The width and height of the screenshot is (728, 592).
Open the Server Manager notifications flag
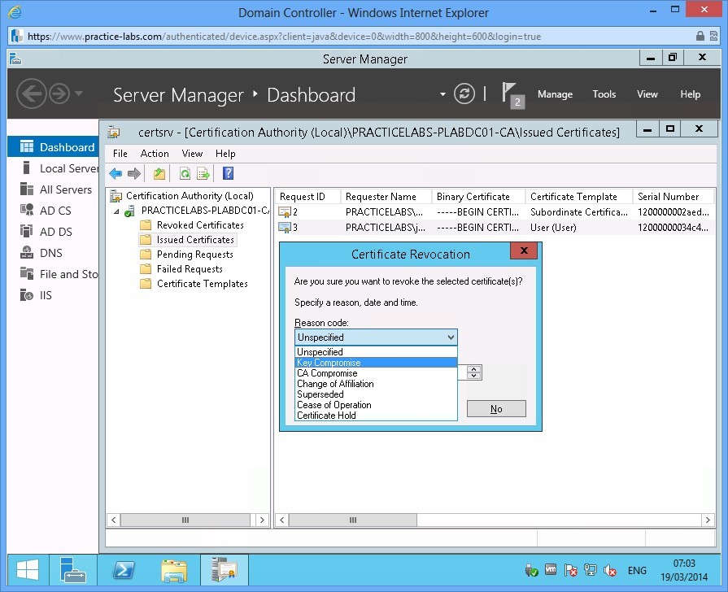pos(510,94)
